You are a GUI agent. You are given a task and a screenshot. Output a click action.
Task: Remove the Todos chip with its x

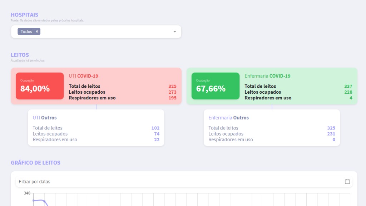(37, 31)
